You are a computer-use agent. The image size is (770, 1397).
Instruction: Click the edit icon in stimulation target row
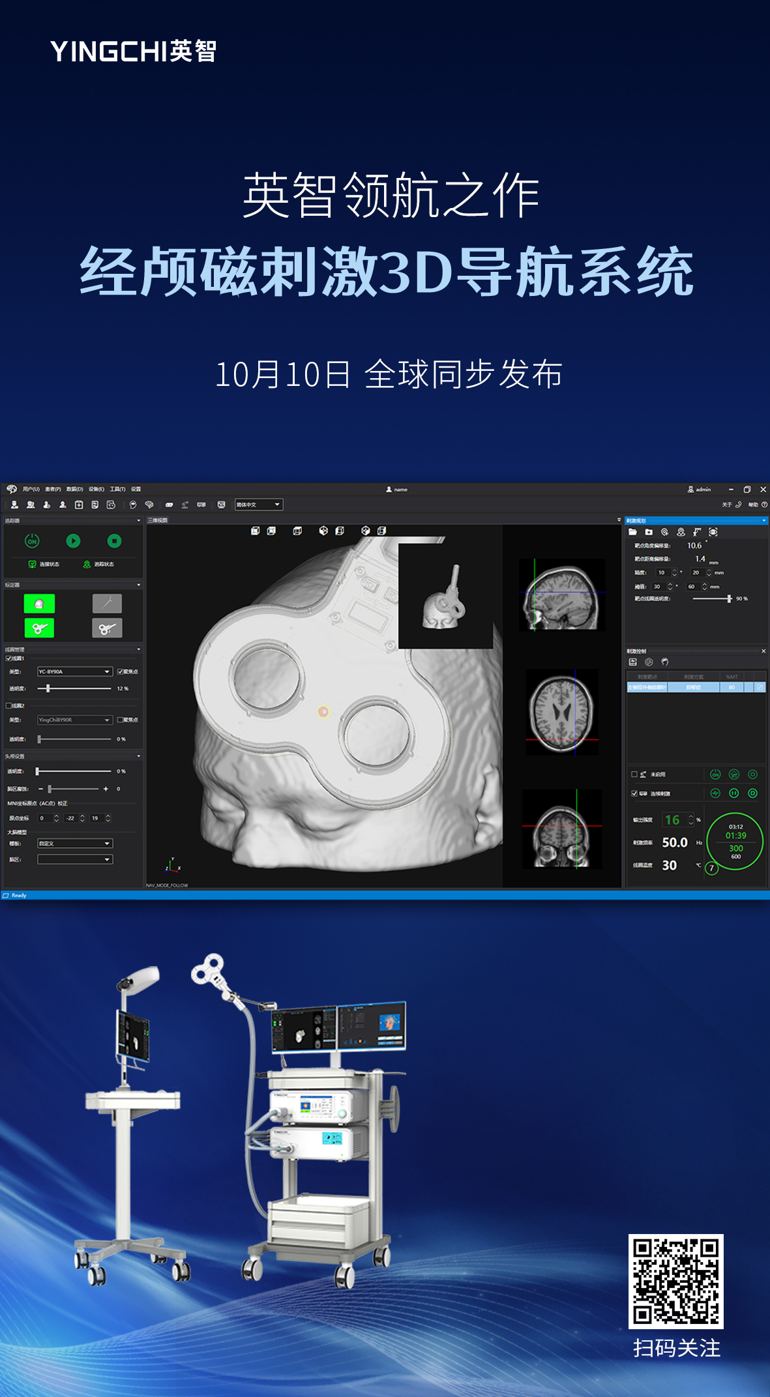(x=760, y=687)
